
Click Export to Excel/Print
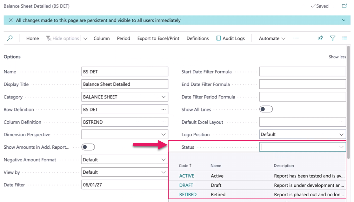point(158,38)
